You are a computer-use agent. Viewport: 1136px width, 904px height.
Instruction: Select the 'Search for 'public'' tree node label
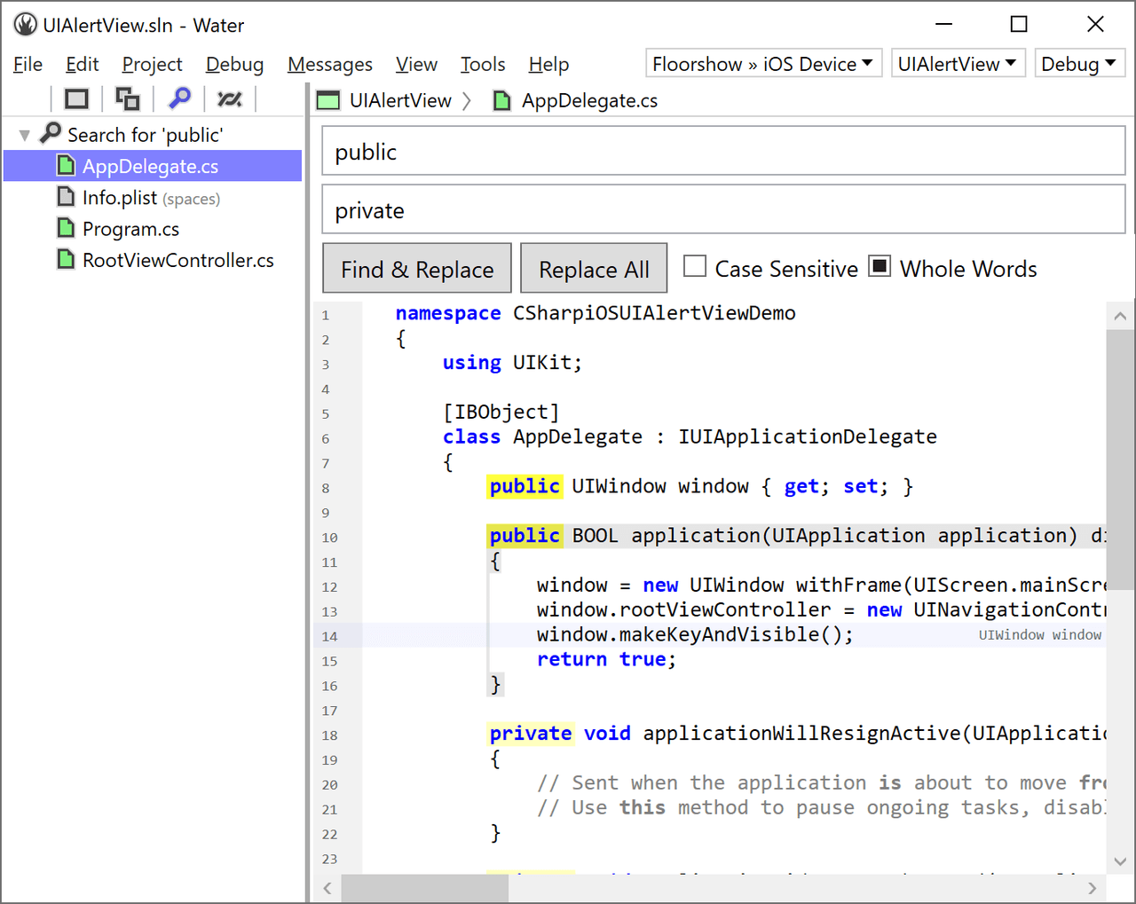coord(146,135)
